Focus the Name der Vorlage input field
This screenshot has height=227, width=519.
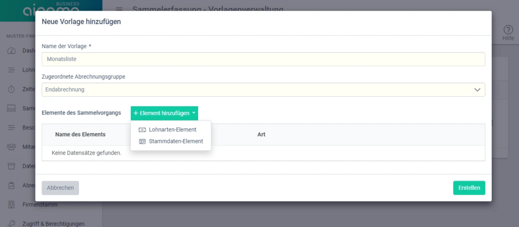263,59
